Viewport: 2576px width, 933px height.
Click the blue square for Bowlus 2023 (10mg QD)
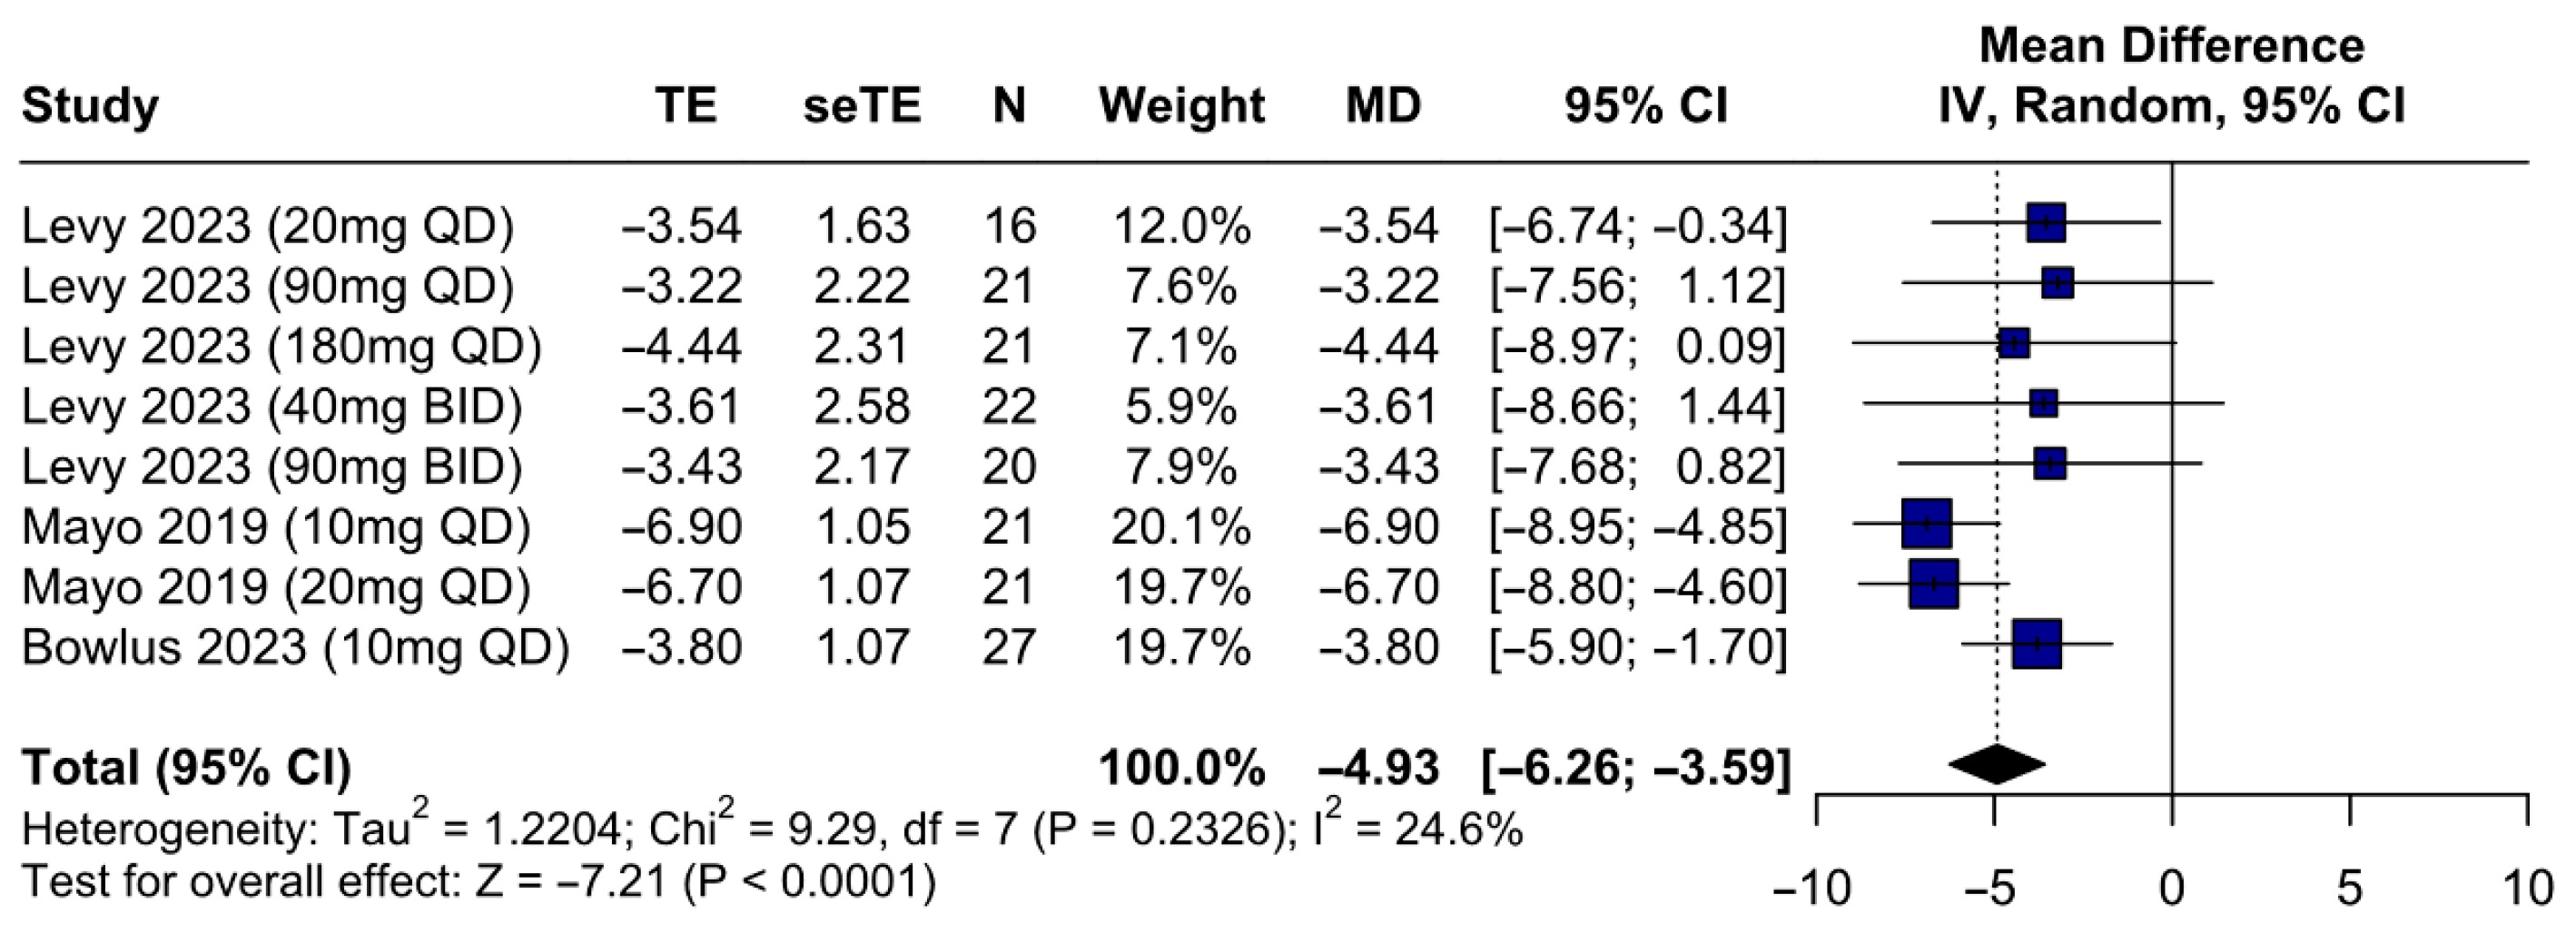(x=2037, y=644)
